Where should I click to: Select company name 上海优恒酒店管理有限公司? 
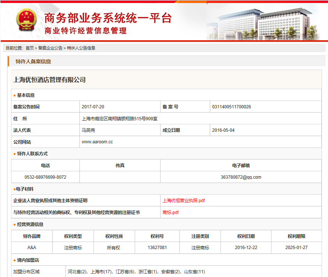[x=50, y=80]
